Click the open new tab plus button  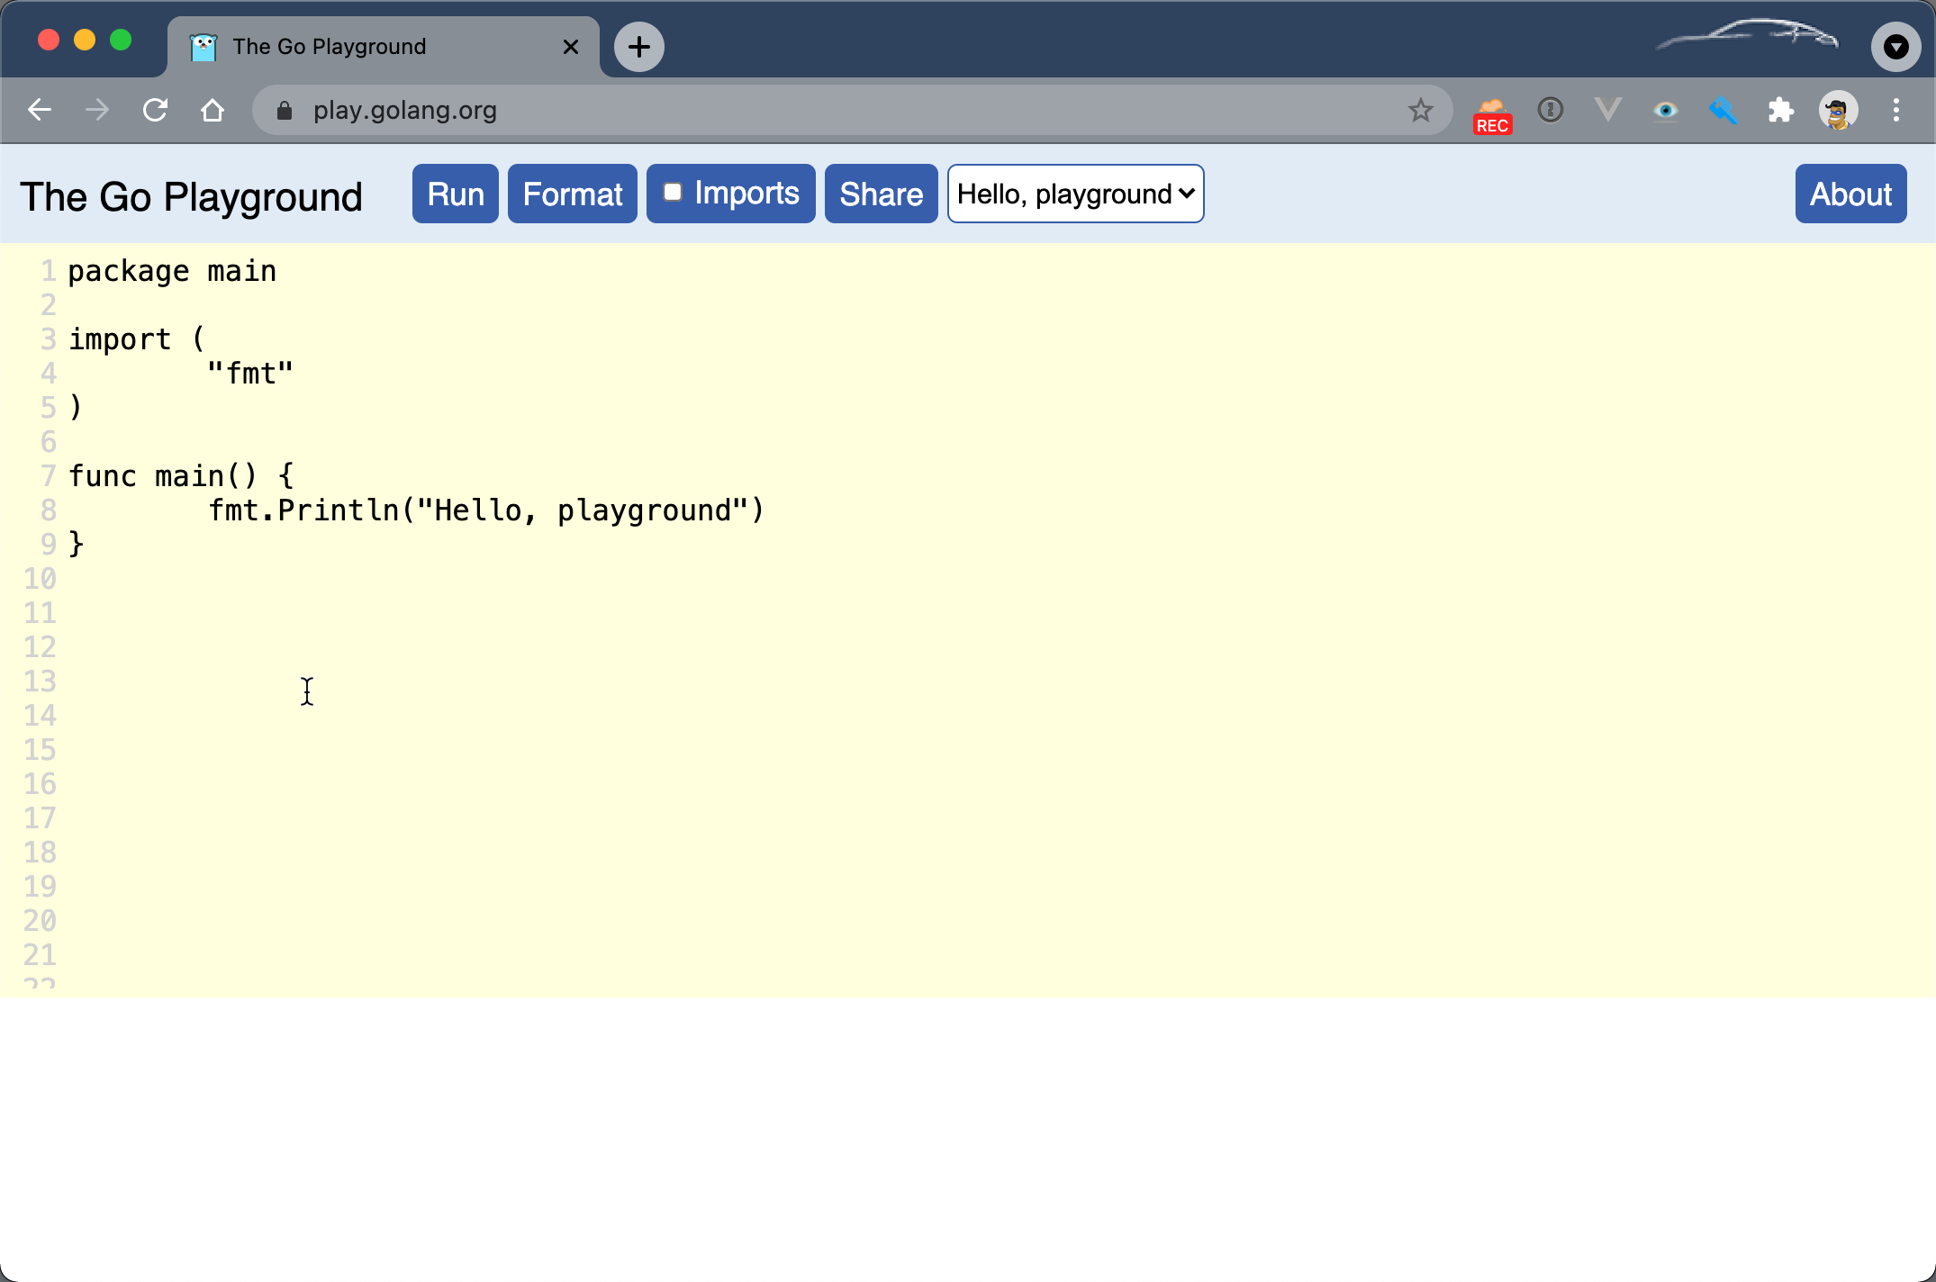coord(638,44)
